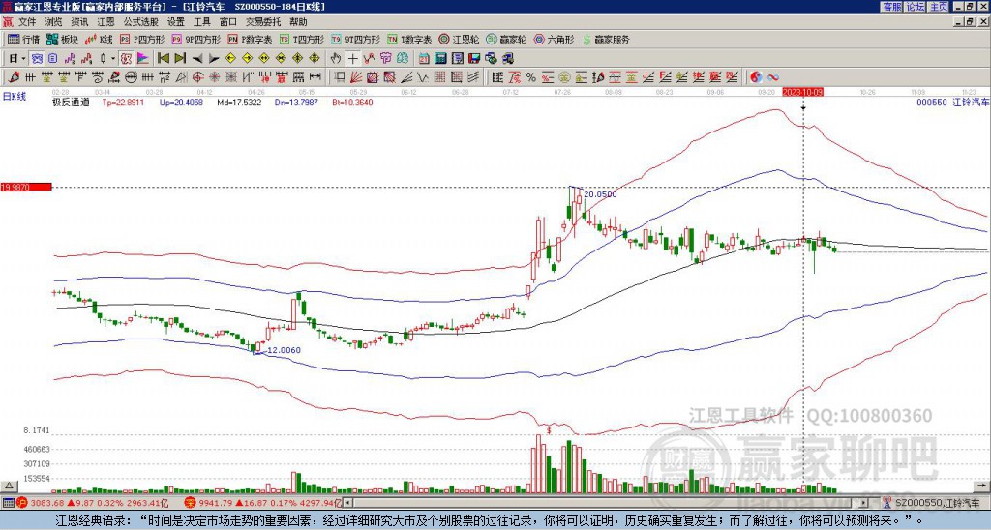Select the red star burst tool

(x=214, y=77)
